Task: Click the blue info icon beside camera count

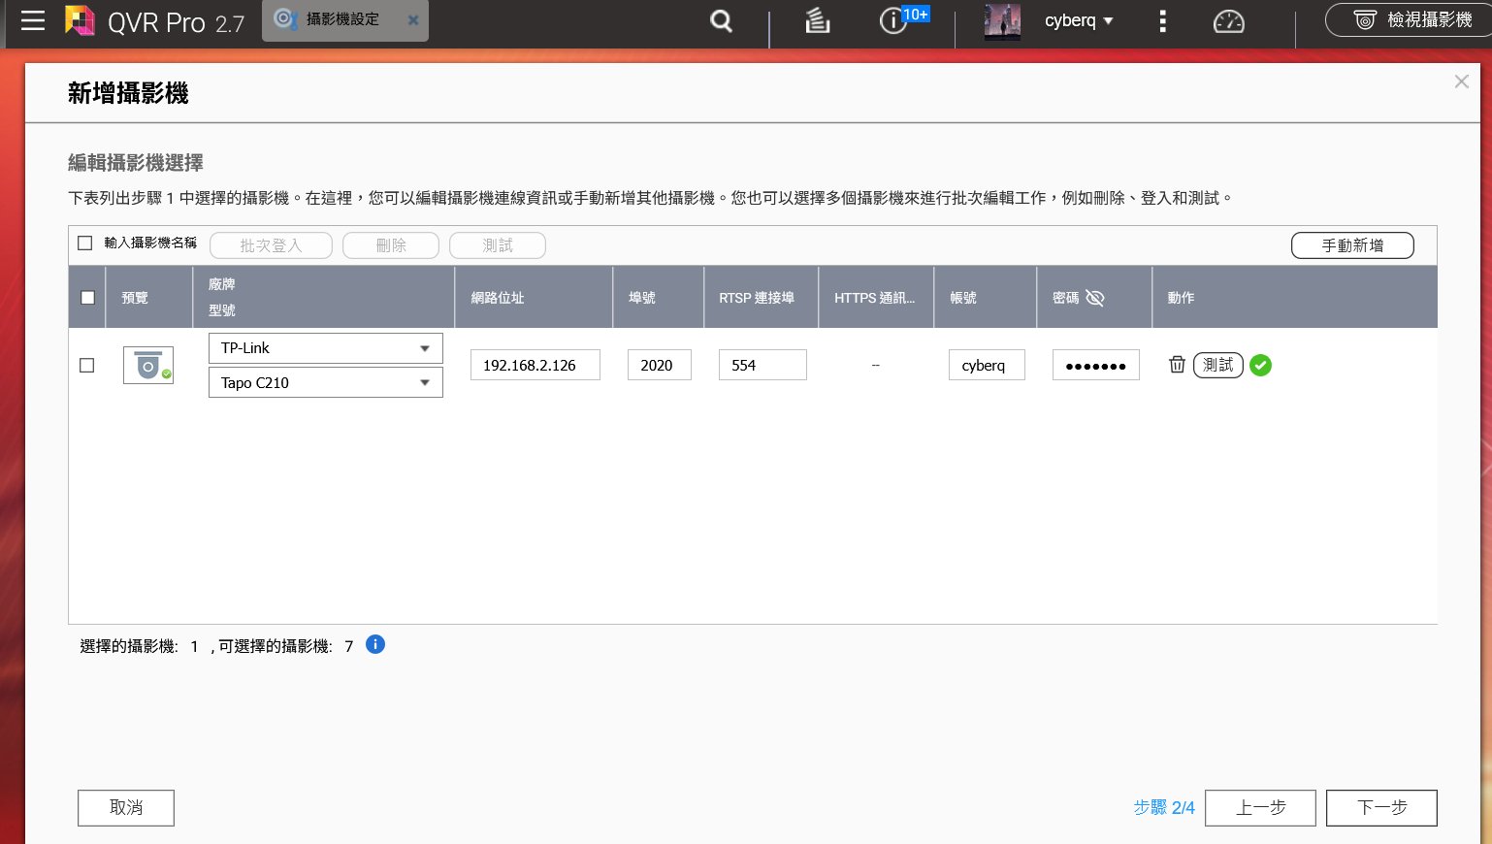Action: tap(375, 644)
